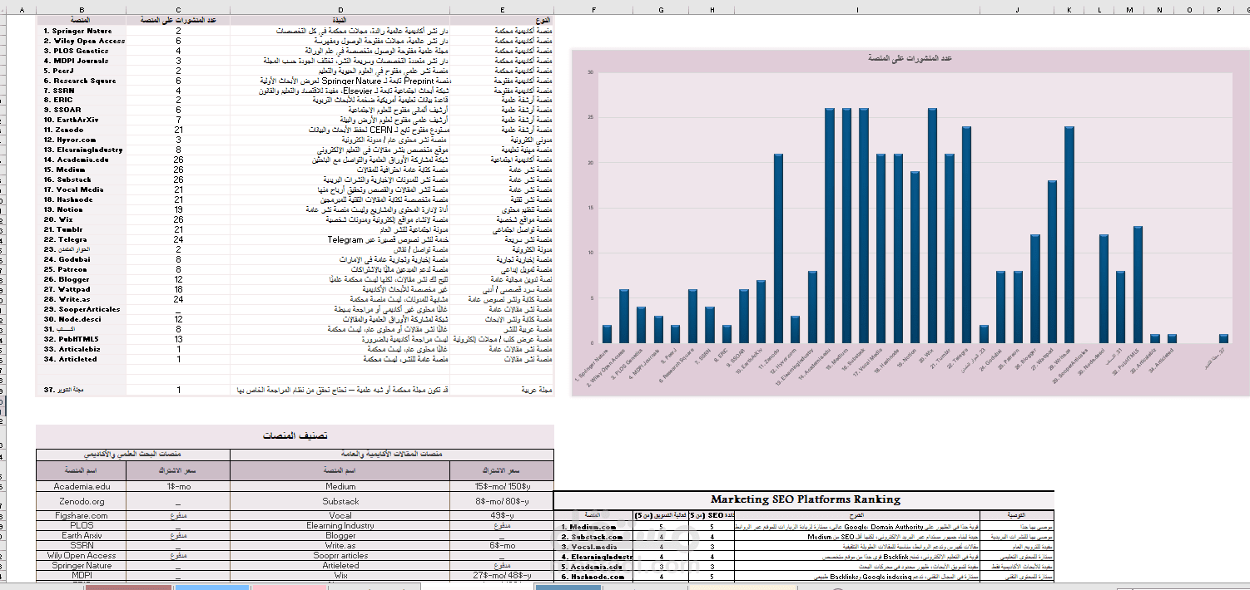Viewport: 1250px width, 590px height.
Task: Select the '19. Notion' cell
Action: 81,209
